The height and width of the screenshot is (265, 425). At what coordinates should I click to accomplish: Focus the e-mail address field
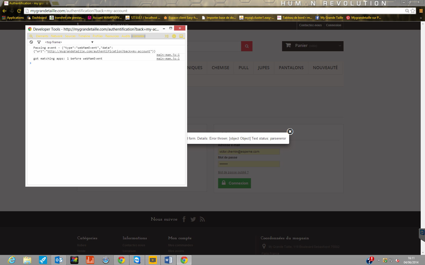249,152
